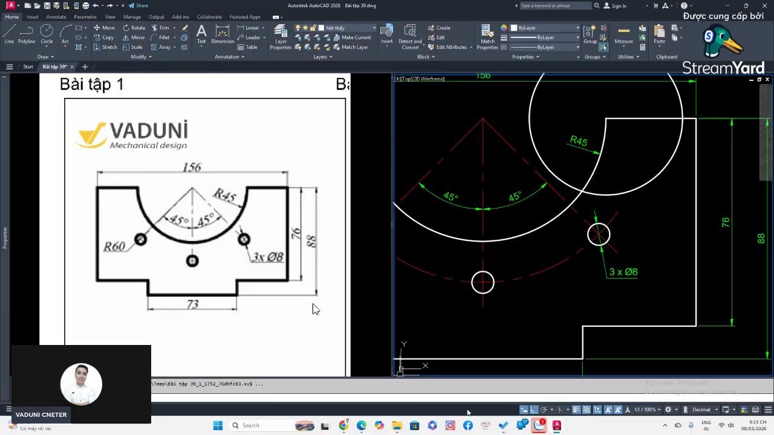Open the View ribbon tab
The height and width of the screenshot is (435, 774).
[110, 17]
